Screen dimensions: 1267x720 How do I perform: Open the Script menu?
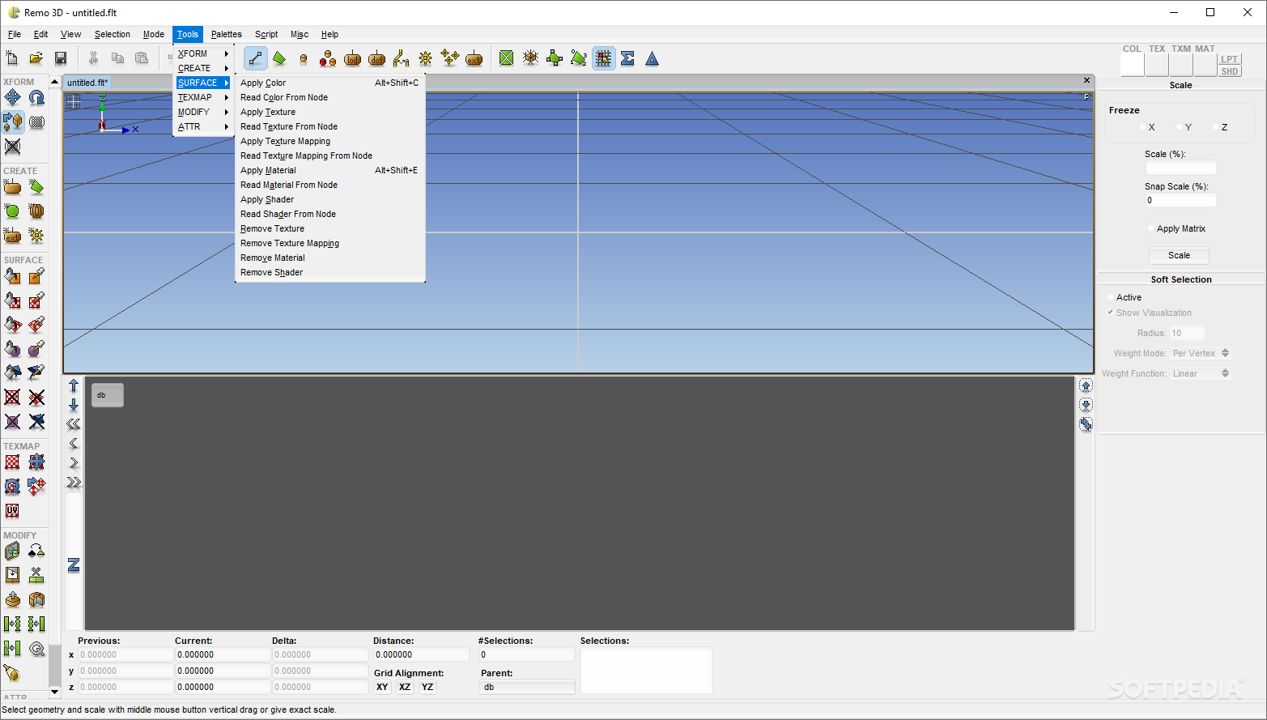(x=266, y=34)
